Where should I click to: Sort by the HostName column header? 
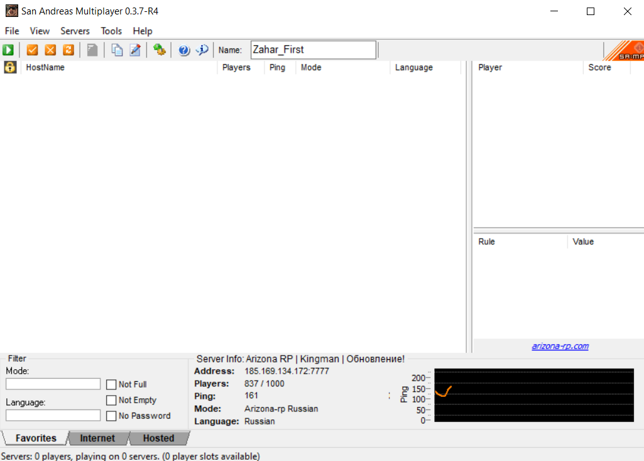119,67
